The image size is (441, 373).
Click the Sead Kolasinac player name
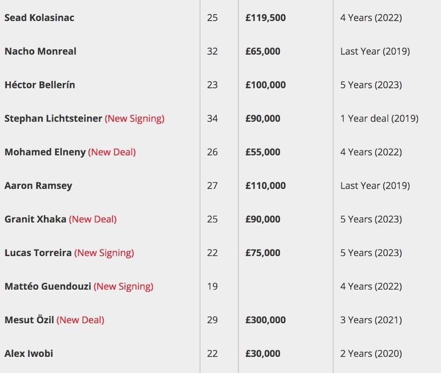click(x=39, y=18)
